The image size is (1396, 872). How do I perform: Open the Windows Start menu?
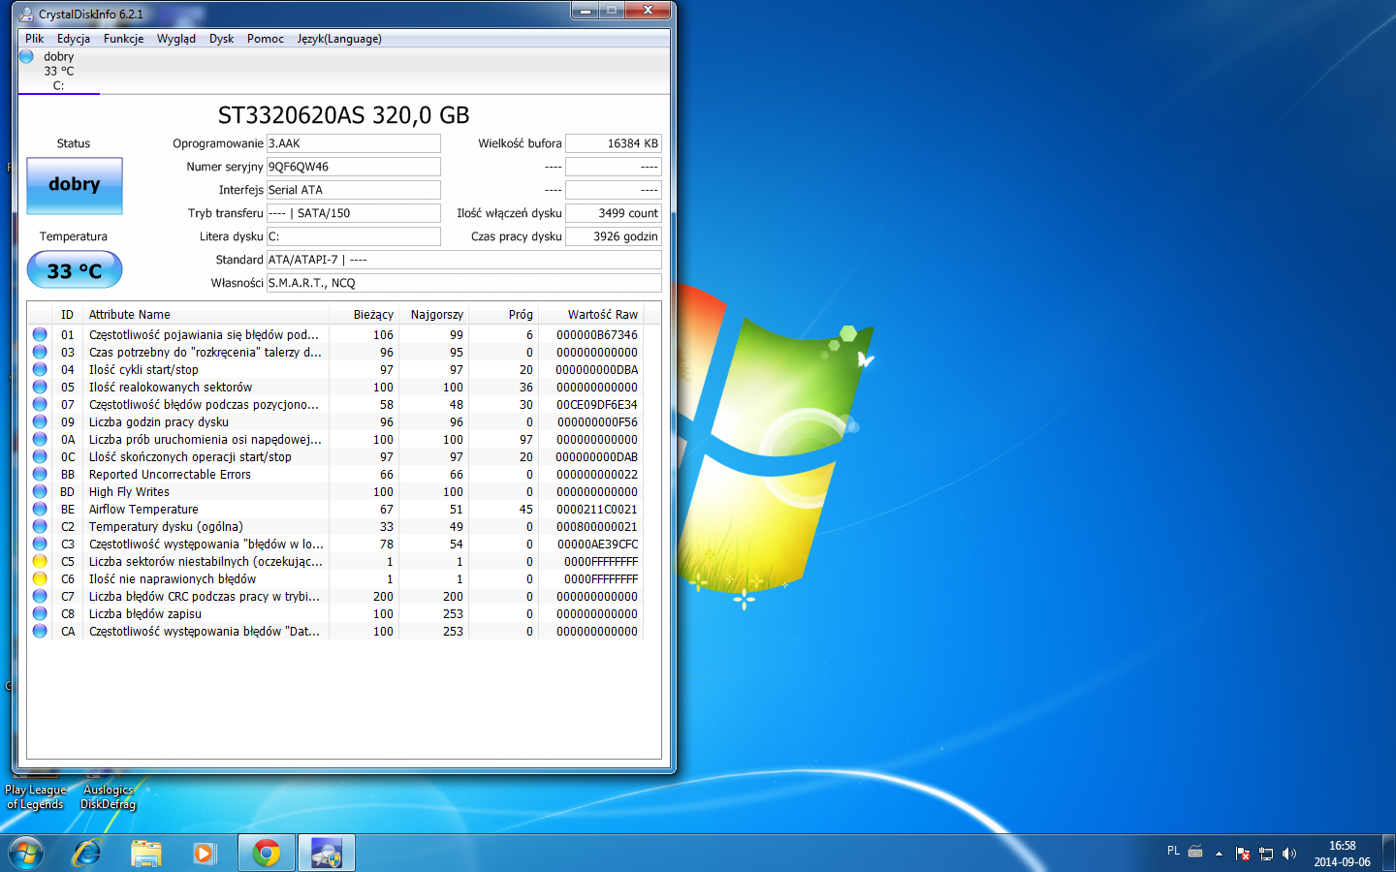coord(26,853)
